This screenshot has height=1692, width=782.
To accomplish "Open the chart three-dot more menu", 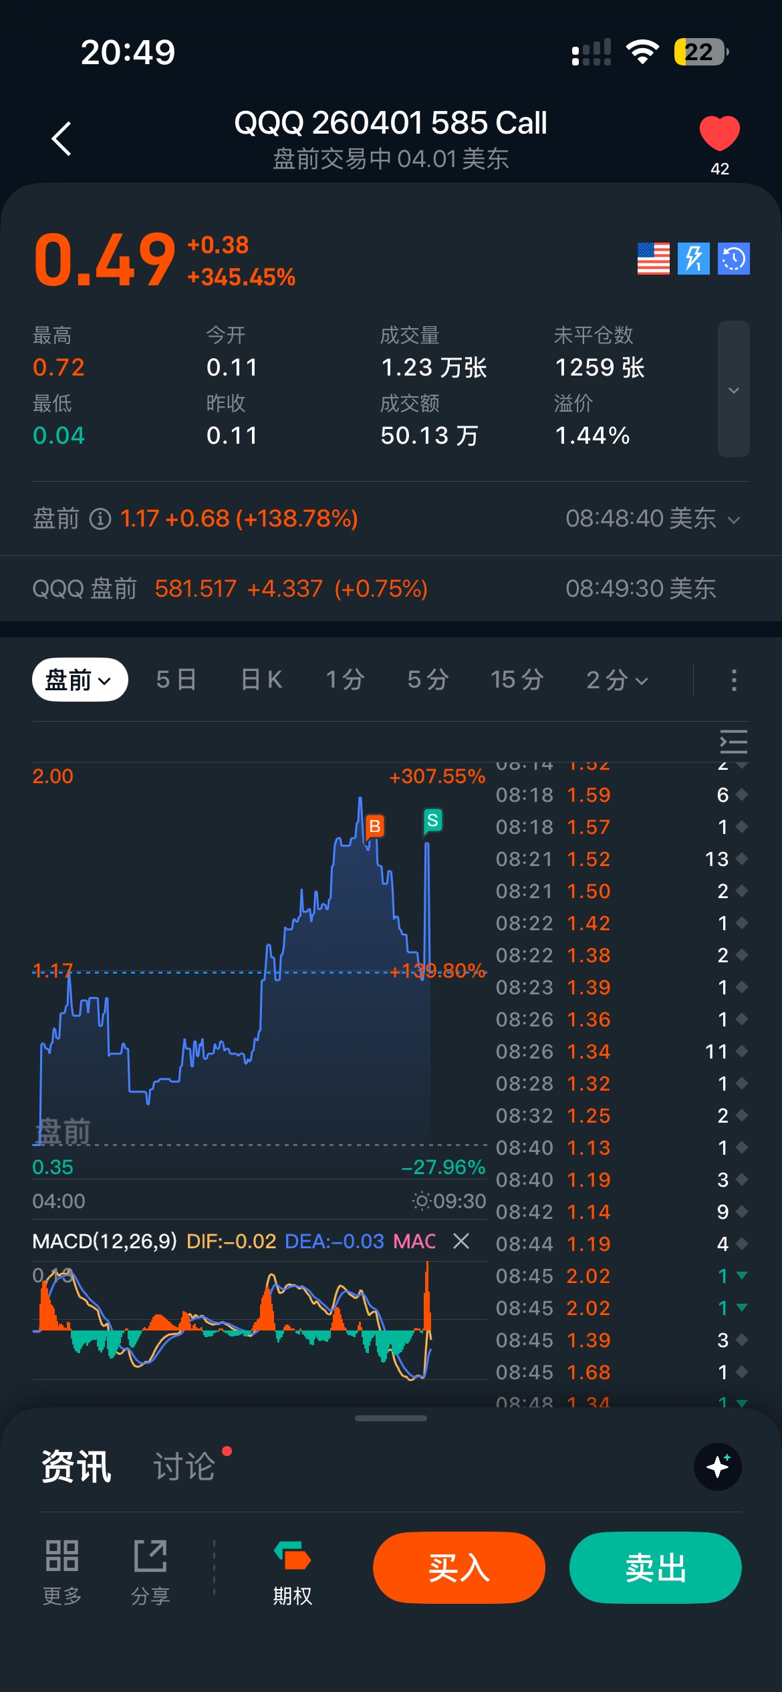I will coord(734,680).
